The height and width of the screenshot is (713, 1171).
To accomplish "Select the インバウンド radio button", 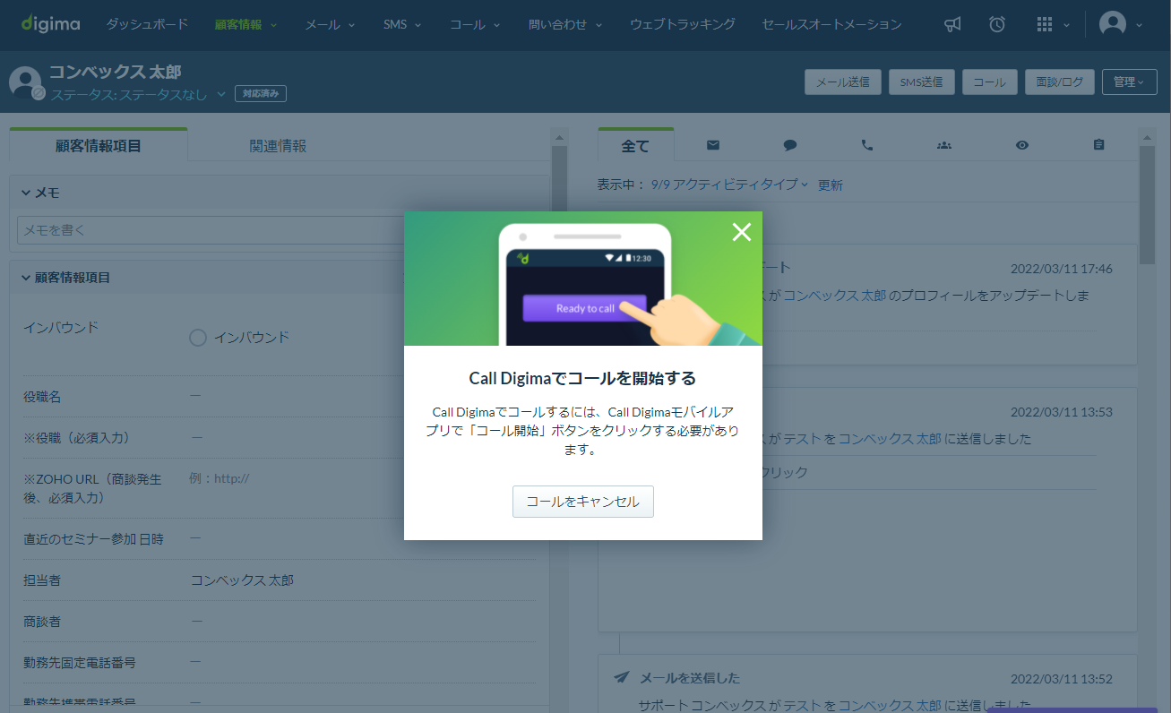I will pos(198,338).
